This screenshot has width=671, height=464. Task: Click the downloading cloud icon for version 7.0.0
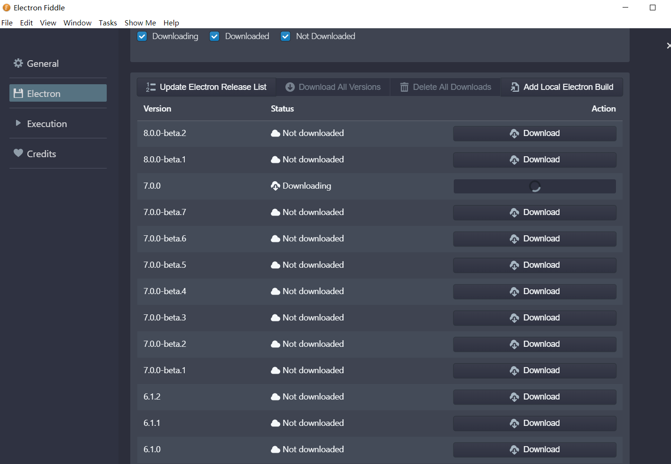tap(275, 185)
